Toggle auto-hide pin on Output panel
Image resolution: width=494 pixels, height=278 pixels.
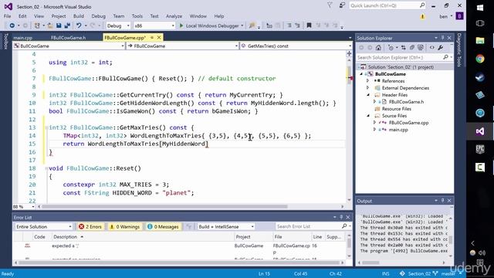442,201
